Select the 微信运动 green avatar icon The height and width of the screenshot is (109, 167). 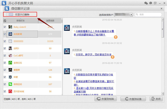tap(10, 84)
